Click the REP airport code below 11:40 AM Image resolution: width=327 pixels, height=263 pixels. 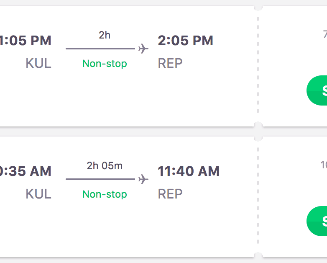[x=170, y=194]
